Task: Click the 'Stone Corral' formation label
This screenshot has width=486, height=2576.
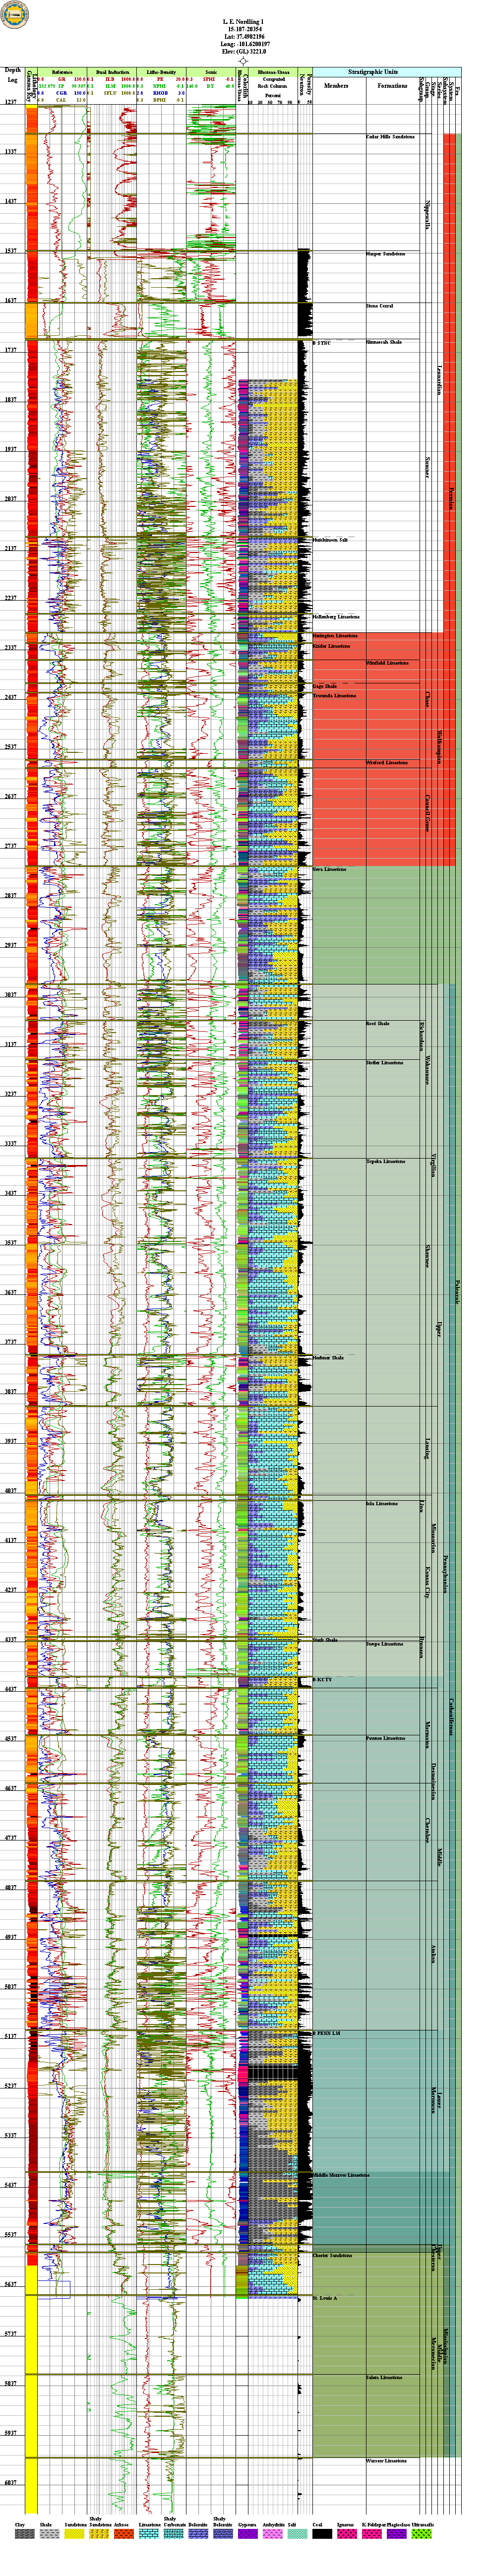Action: (x=379, y=306)
